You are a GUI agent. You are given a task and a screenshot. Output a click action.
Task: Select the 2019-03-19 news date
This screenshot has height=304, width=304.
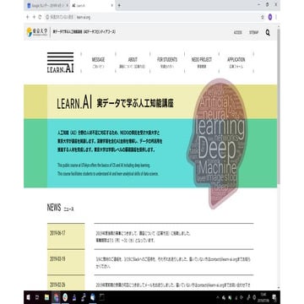coord(57,259)
